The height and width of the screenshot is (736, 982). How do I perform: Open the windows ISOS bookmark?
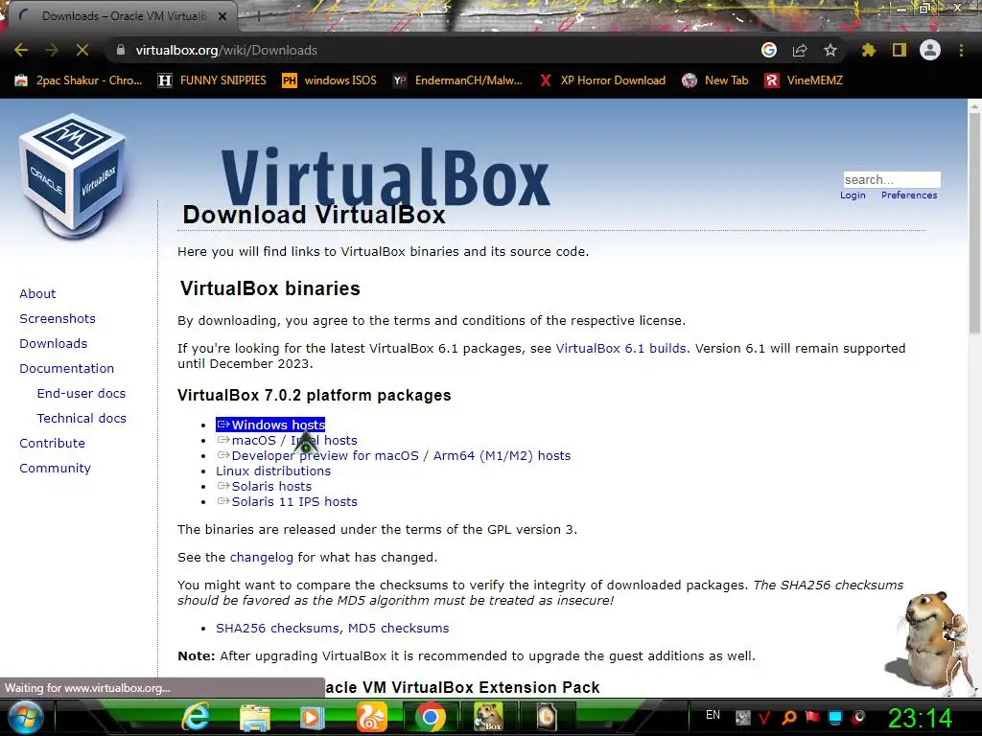click(x=330, y=80)
